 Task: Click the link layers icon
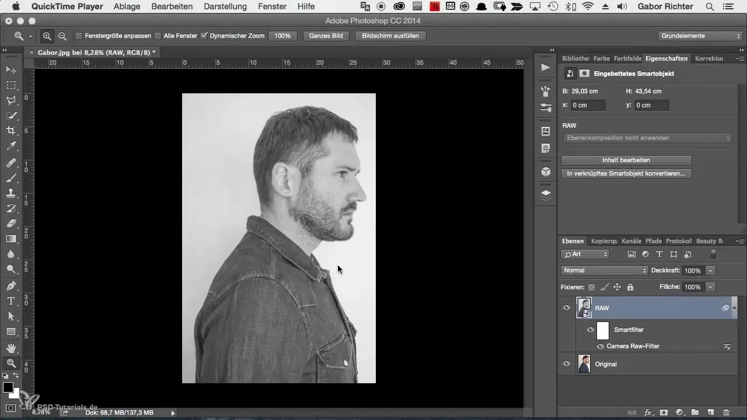click(x=632, y=412)
